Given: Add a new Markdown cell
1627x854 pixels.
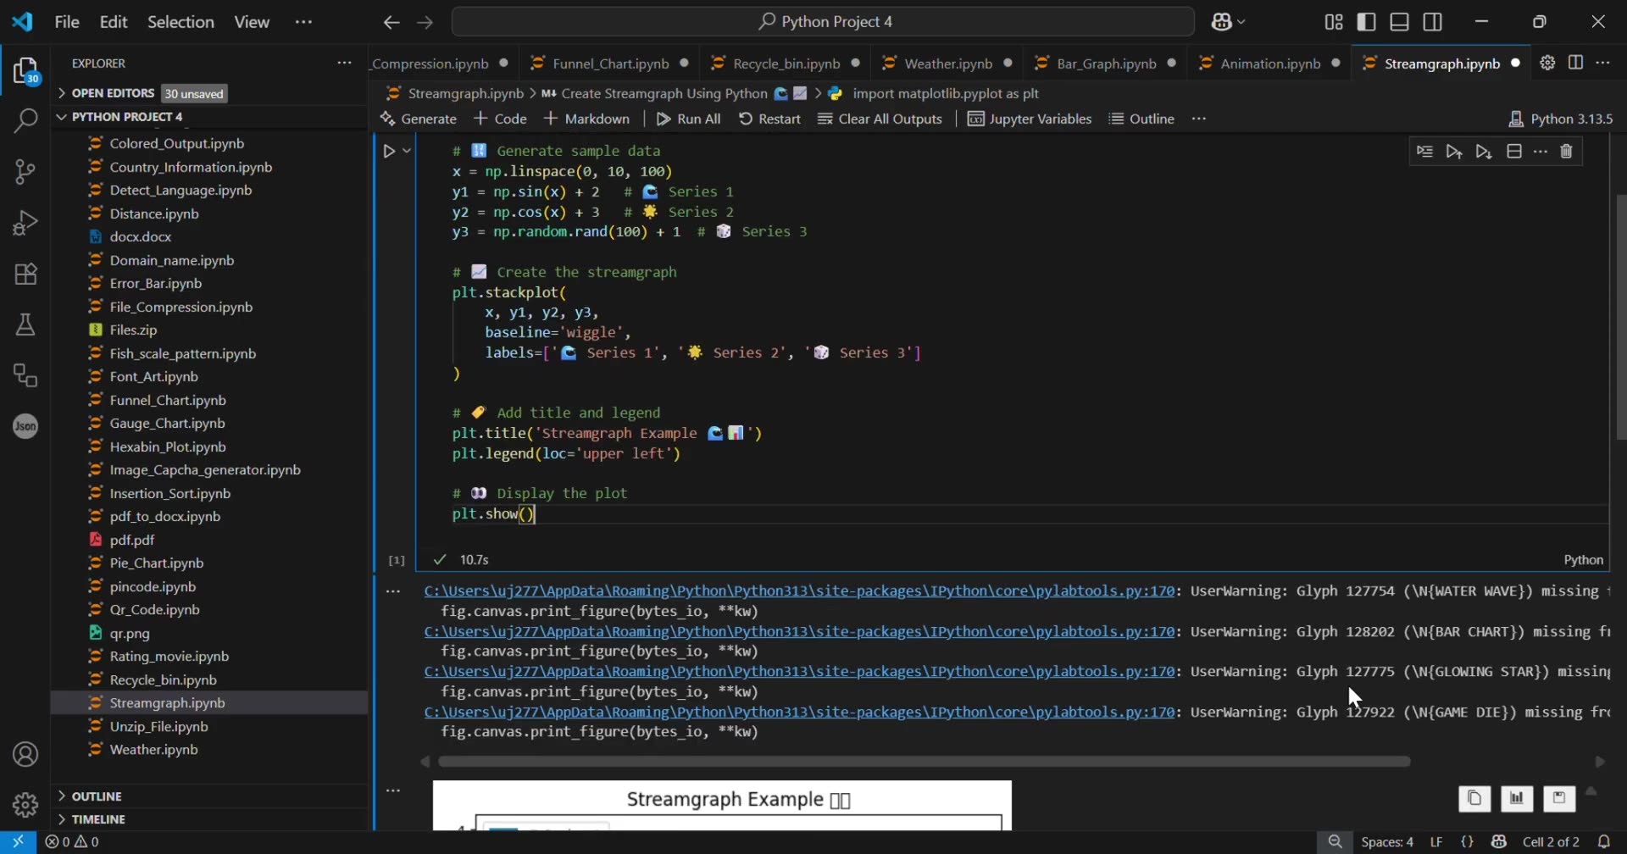Looking at the screenshot, I should 587,119.
